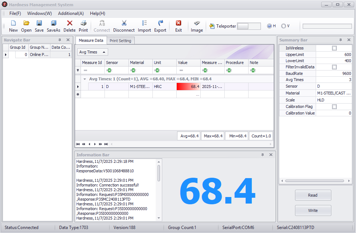Image resolution: width=356 pixels, height=233 pixels.
Task: Open the Image tool in toolbar
Action: pyautogui.click(x=197, y=23)
